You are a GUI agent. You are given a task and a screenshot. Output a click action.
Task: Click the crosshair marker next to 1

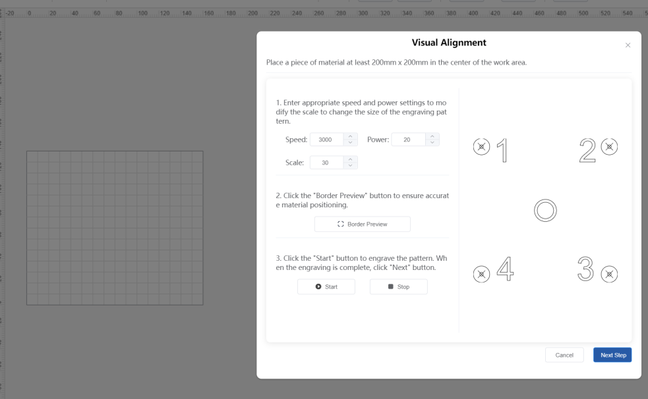pos(481,146)
